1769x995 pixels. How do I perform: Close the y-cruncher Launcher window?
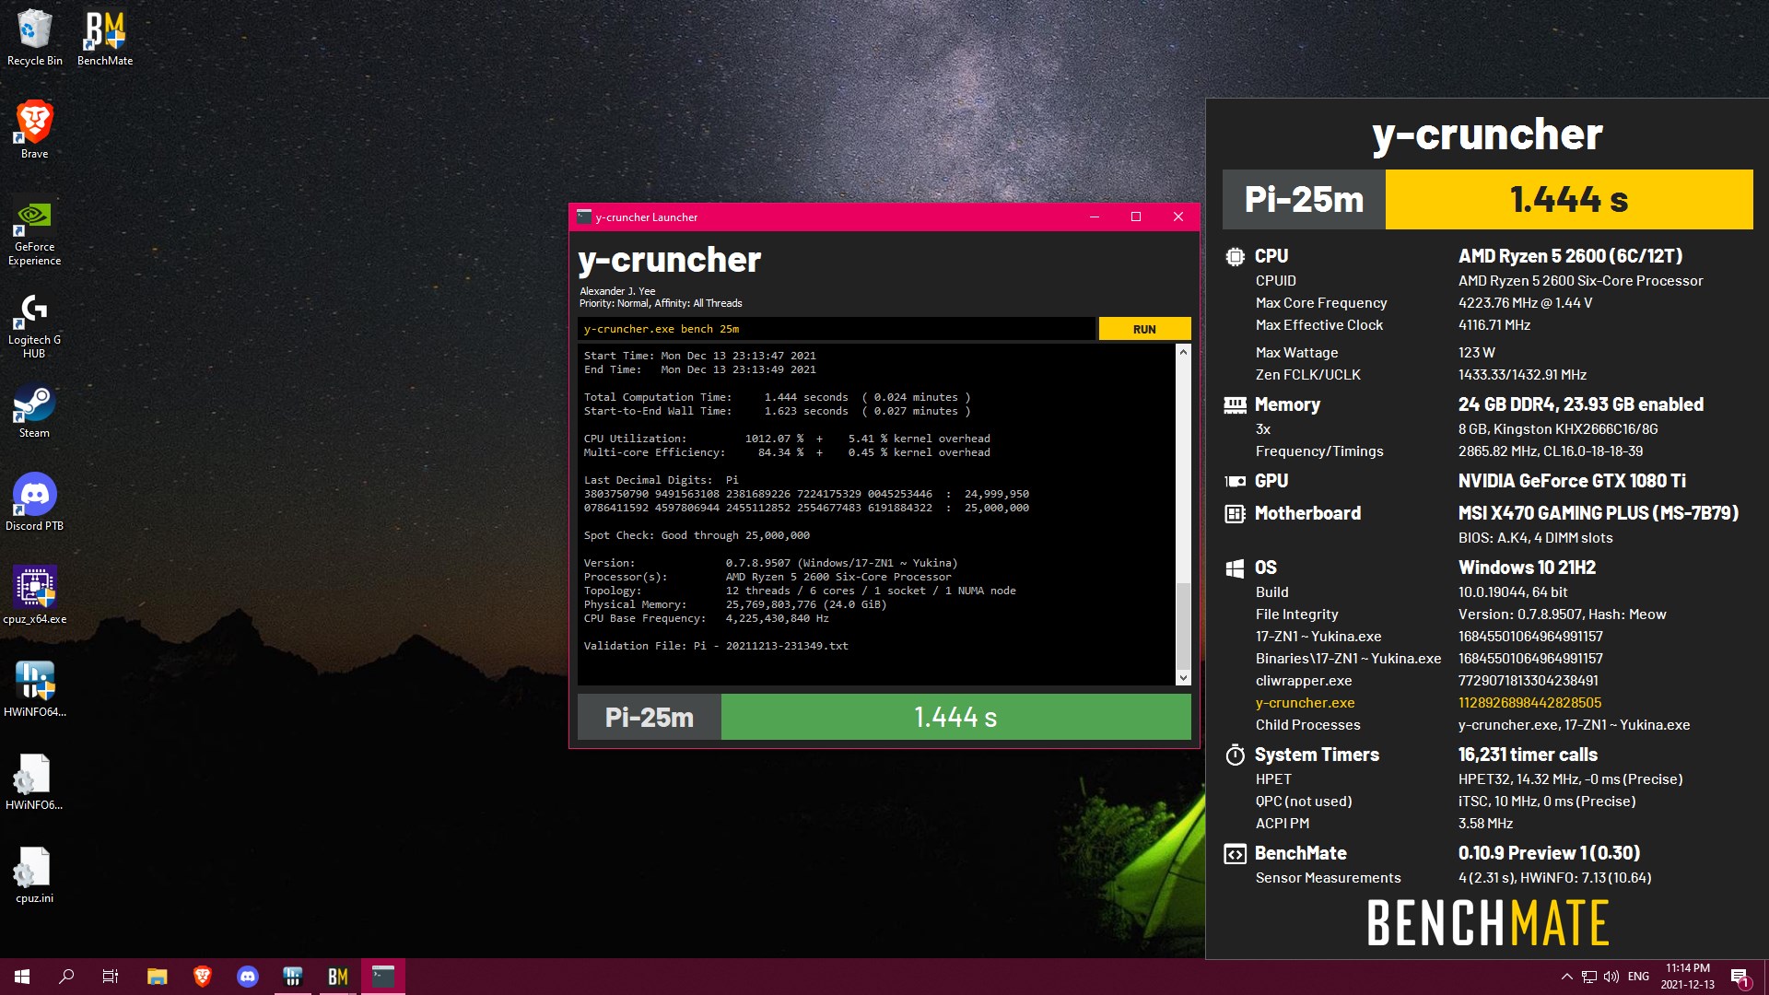[x=1177, y=217]
